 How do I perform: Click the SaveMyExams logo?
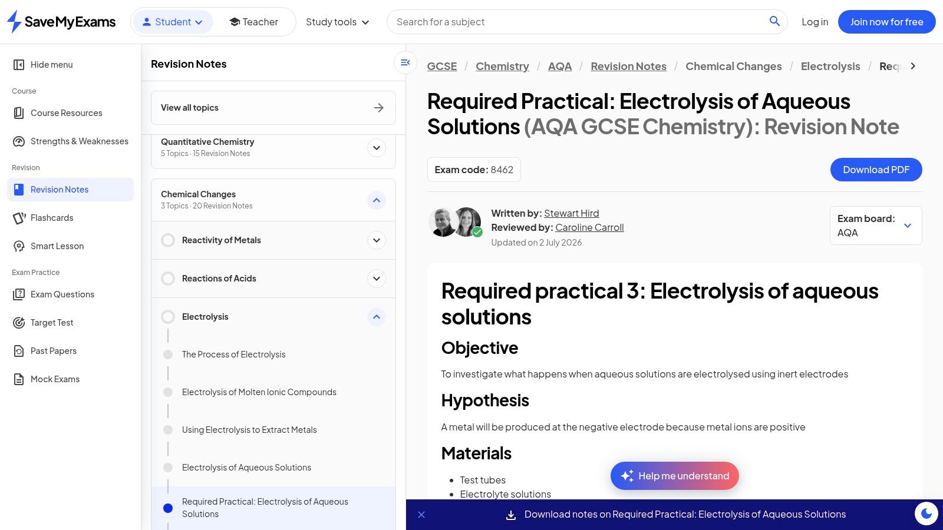pos(61,22)
